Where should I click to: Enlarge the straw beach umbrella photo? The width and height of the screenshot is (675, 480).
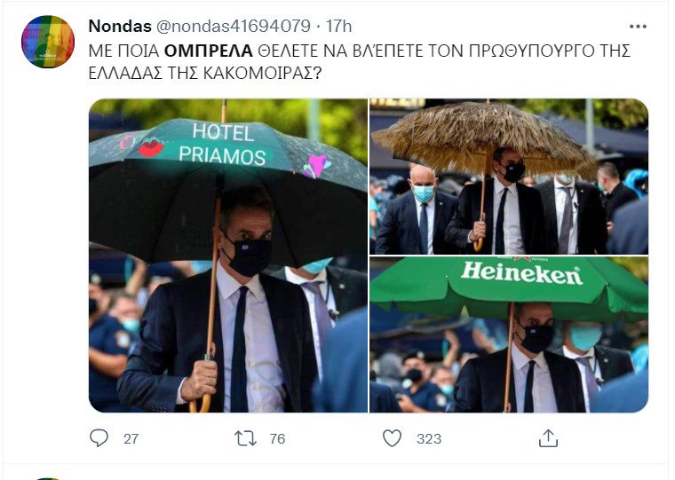click(509, 177)
